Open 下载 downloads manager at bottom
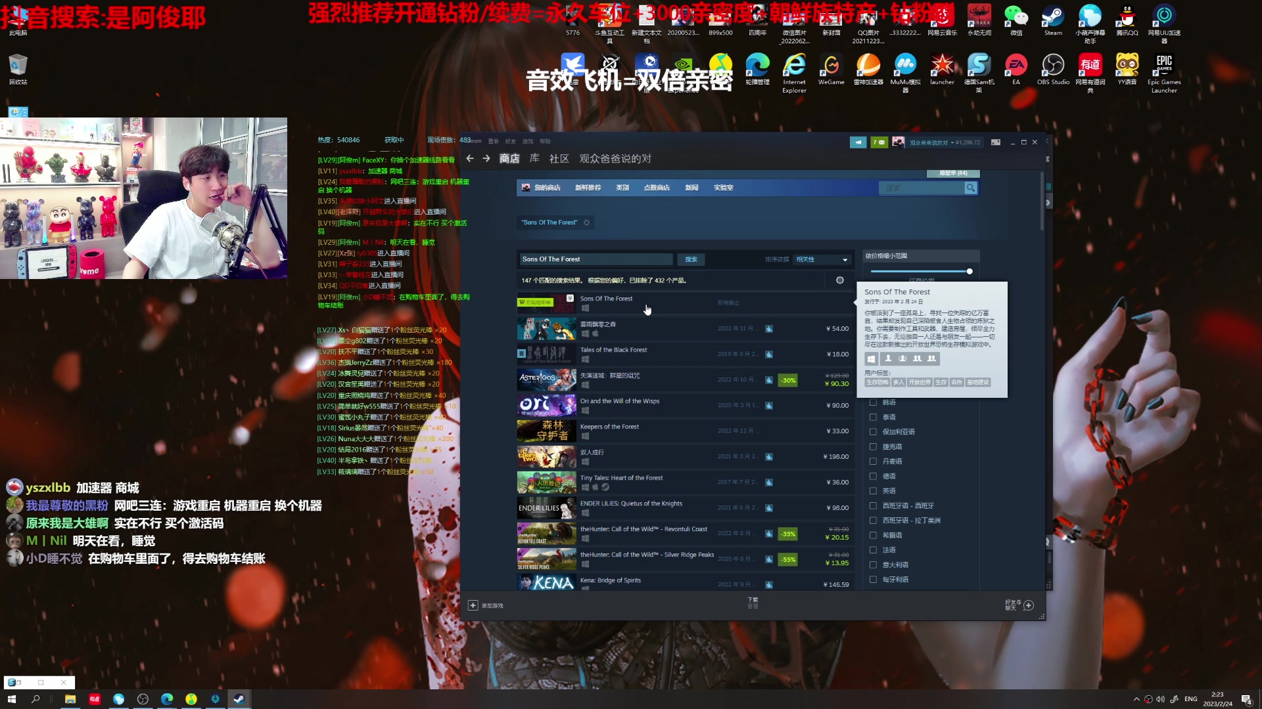Image resolution: width=1262 pixels, height=709 pixels. click(753, 603)
